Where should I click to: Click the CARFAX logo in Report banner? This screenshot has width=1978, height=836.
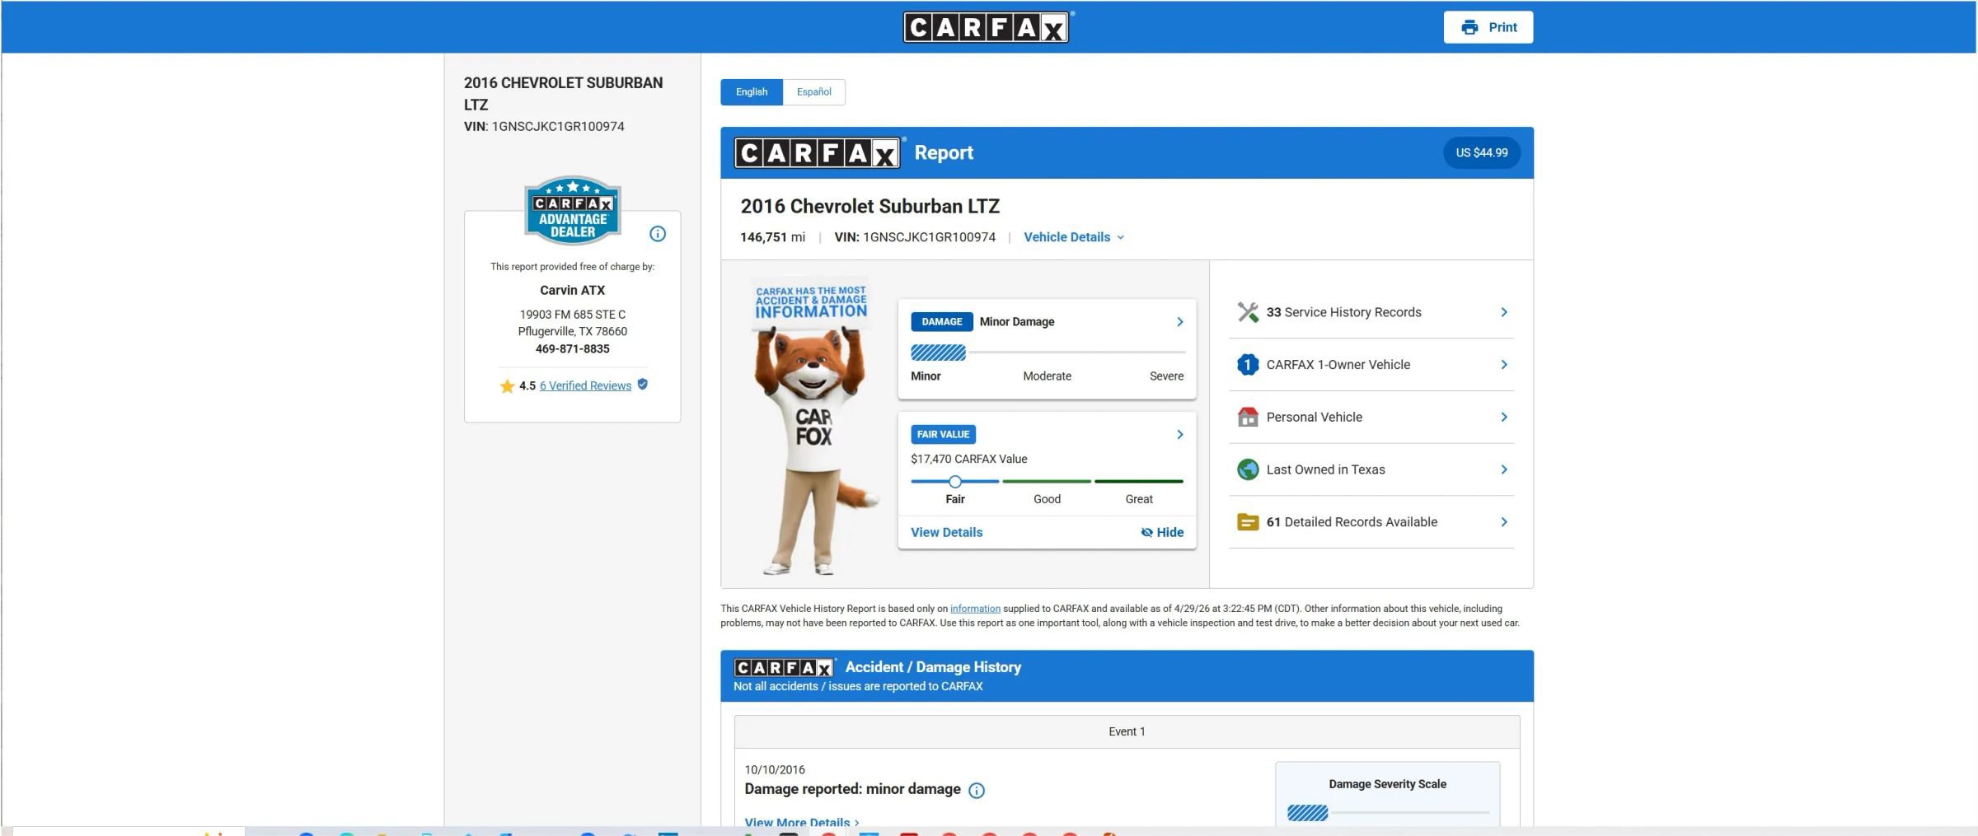(x=818, y=152)
